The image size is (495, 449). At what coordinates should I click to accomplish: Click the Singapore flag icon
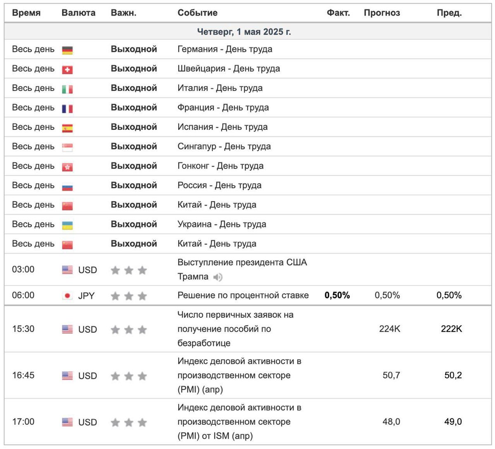tap(67, 147)
